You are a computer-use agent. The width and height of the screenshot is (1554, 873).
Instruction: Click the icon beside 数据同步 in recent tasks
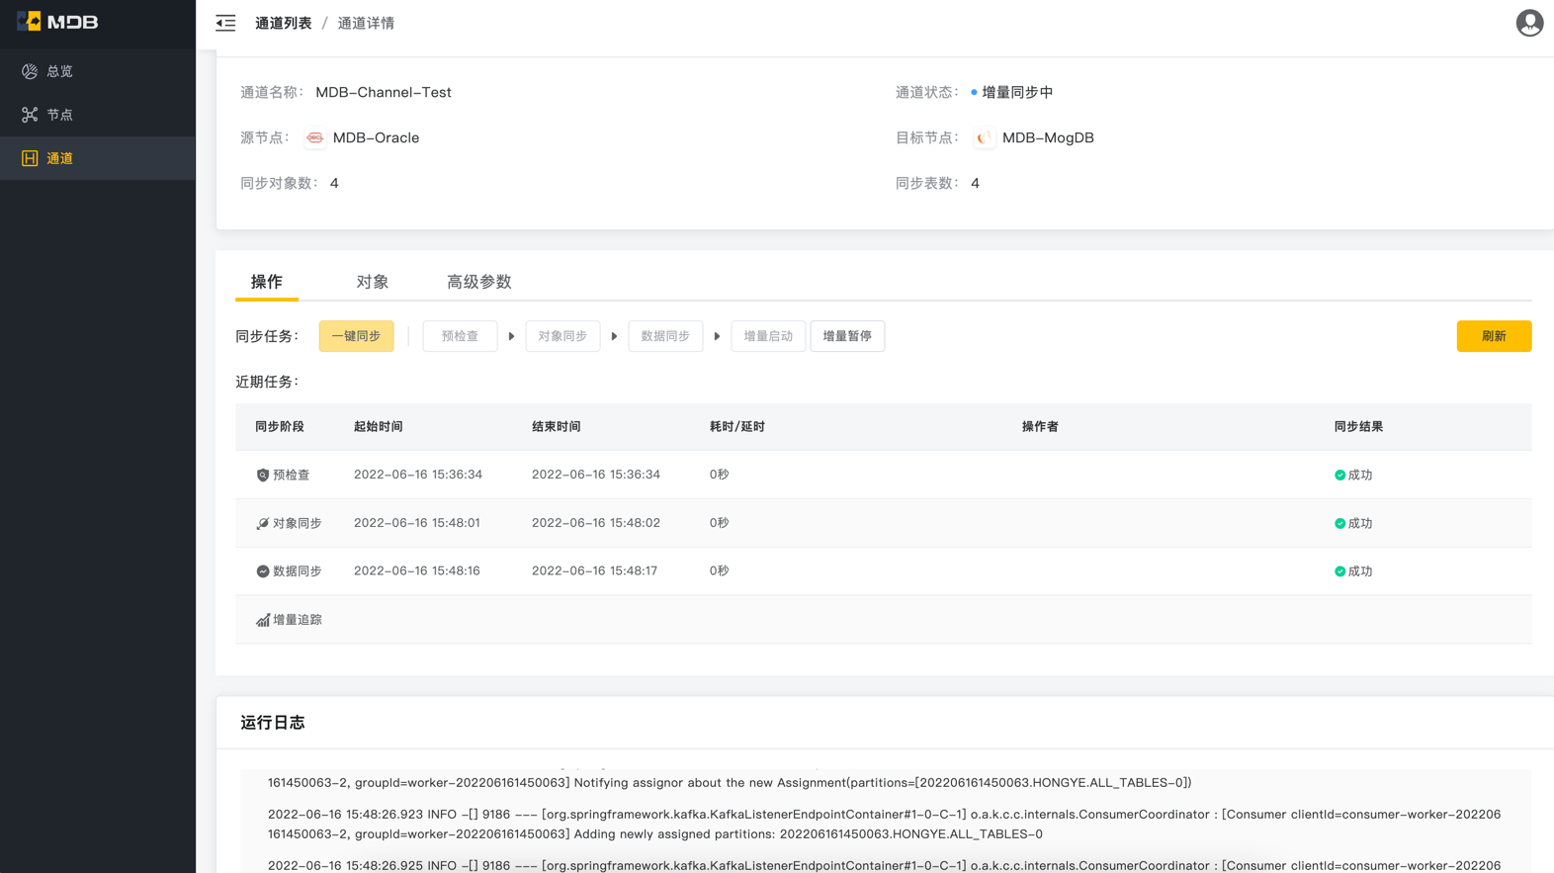(x=263, y=571)
